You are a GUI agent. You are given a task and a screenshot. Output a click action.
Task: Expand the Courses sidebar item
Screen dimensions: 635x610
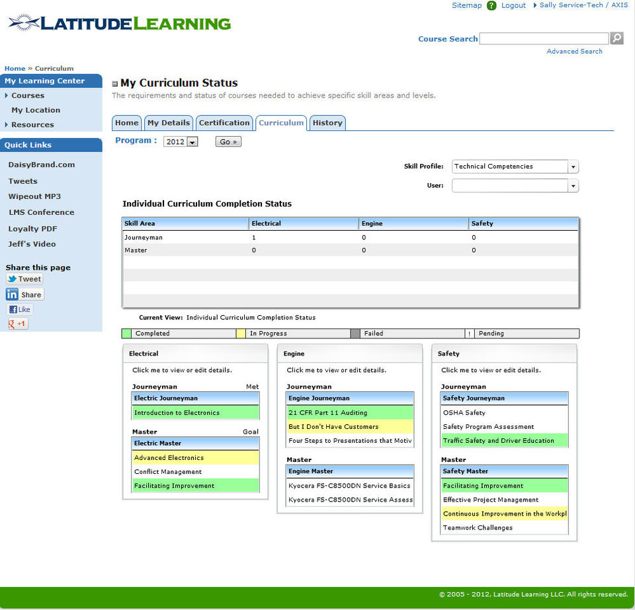click(x=6, y=95)
